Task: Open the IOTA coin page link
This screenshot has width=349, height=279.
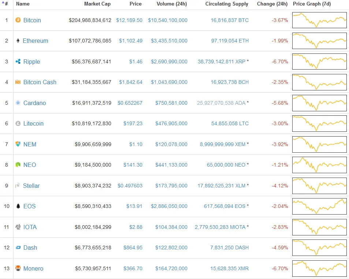Action: (30, 227)
